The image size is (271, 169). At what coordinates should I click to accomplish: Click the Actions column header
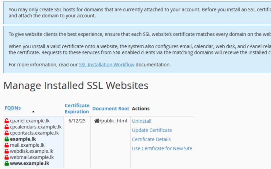(x=141, y=108)
